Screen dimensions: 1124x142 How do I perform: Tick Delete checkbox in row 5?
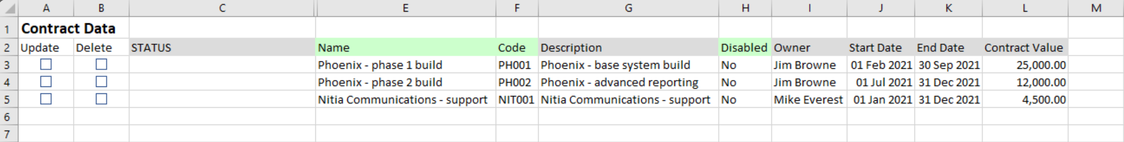[101, 99]
